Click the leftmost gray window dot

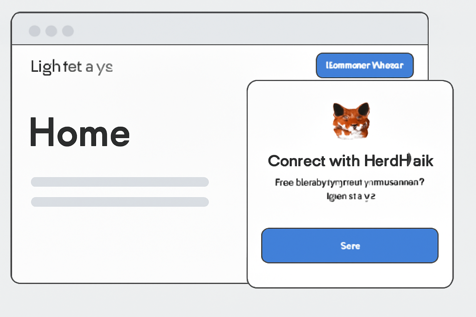pyautogui.click(x=35, y=31)
